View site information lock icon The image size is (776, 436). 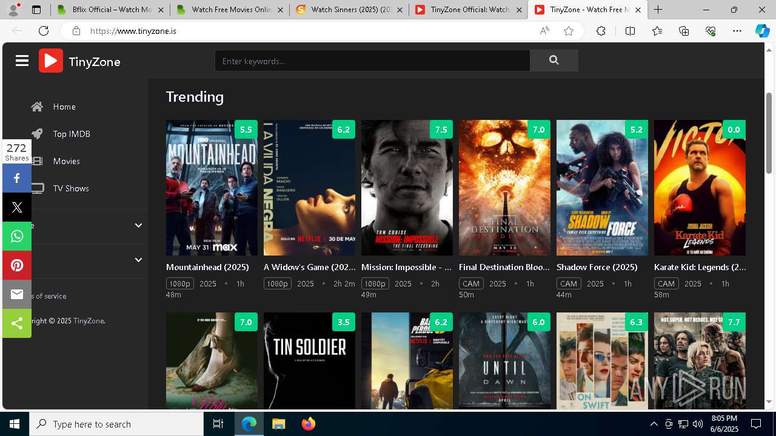(x=76, y=31)
